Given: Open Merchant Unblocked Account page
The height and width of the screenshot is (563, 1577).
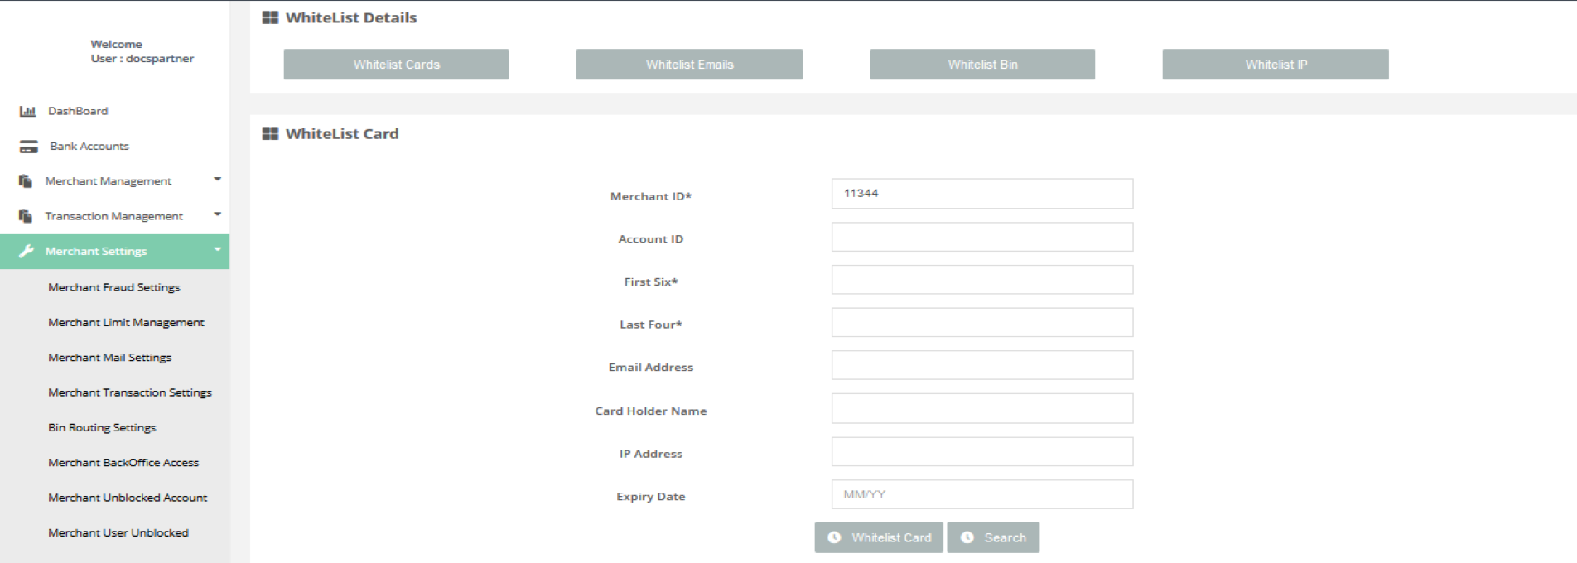Looking at the screenshot, I should [x=128, y=498].
